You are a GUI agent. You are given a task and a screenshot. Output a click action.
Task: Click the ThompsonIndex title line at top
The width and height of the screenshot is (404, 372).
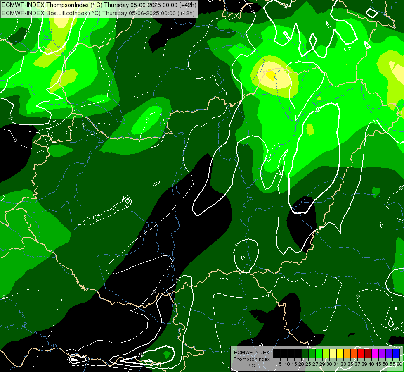(x=99, y=5)
